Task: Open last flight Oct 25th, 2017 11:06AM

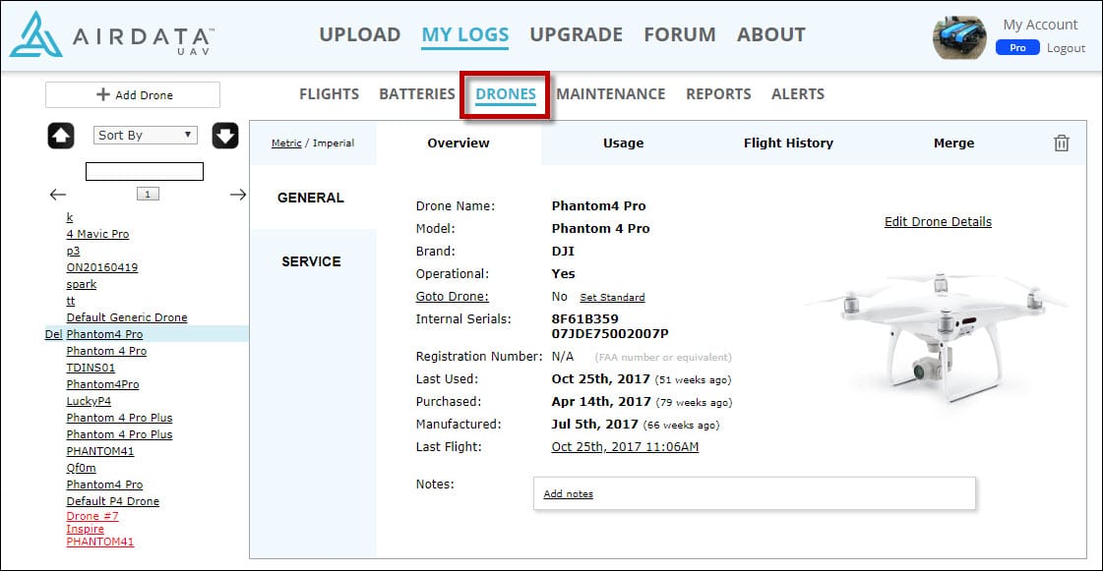Action: click(626, 447)
